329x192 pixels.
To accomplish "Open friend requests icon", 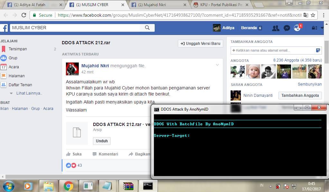I will 276,28.
